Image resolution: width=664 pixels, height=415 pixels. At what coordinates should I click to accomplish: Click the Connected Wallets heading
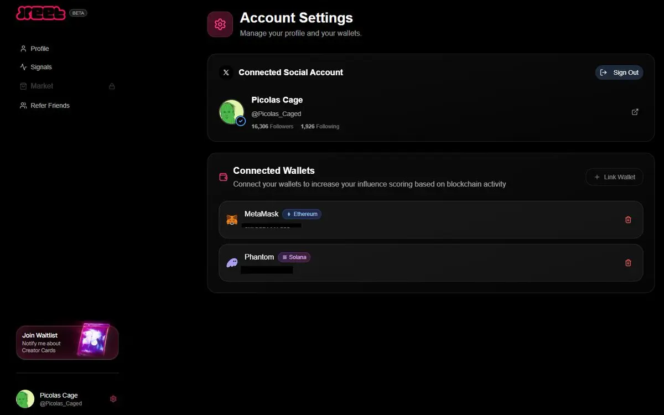point(274,171)
